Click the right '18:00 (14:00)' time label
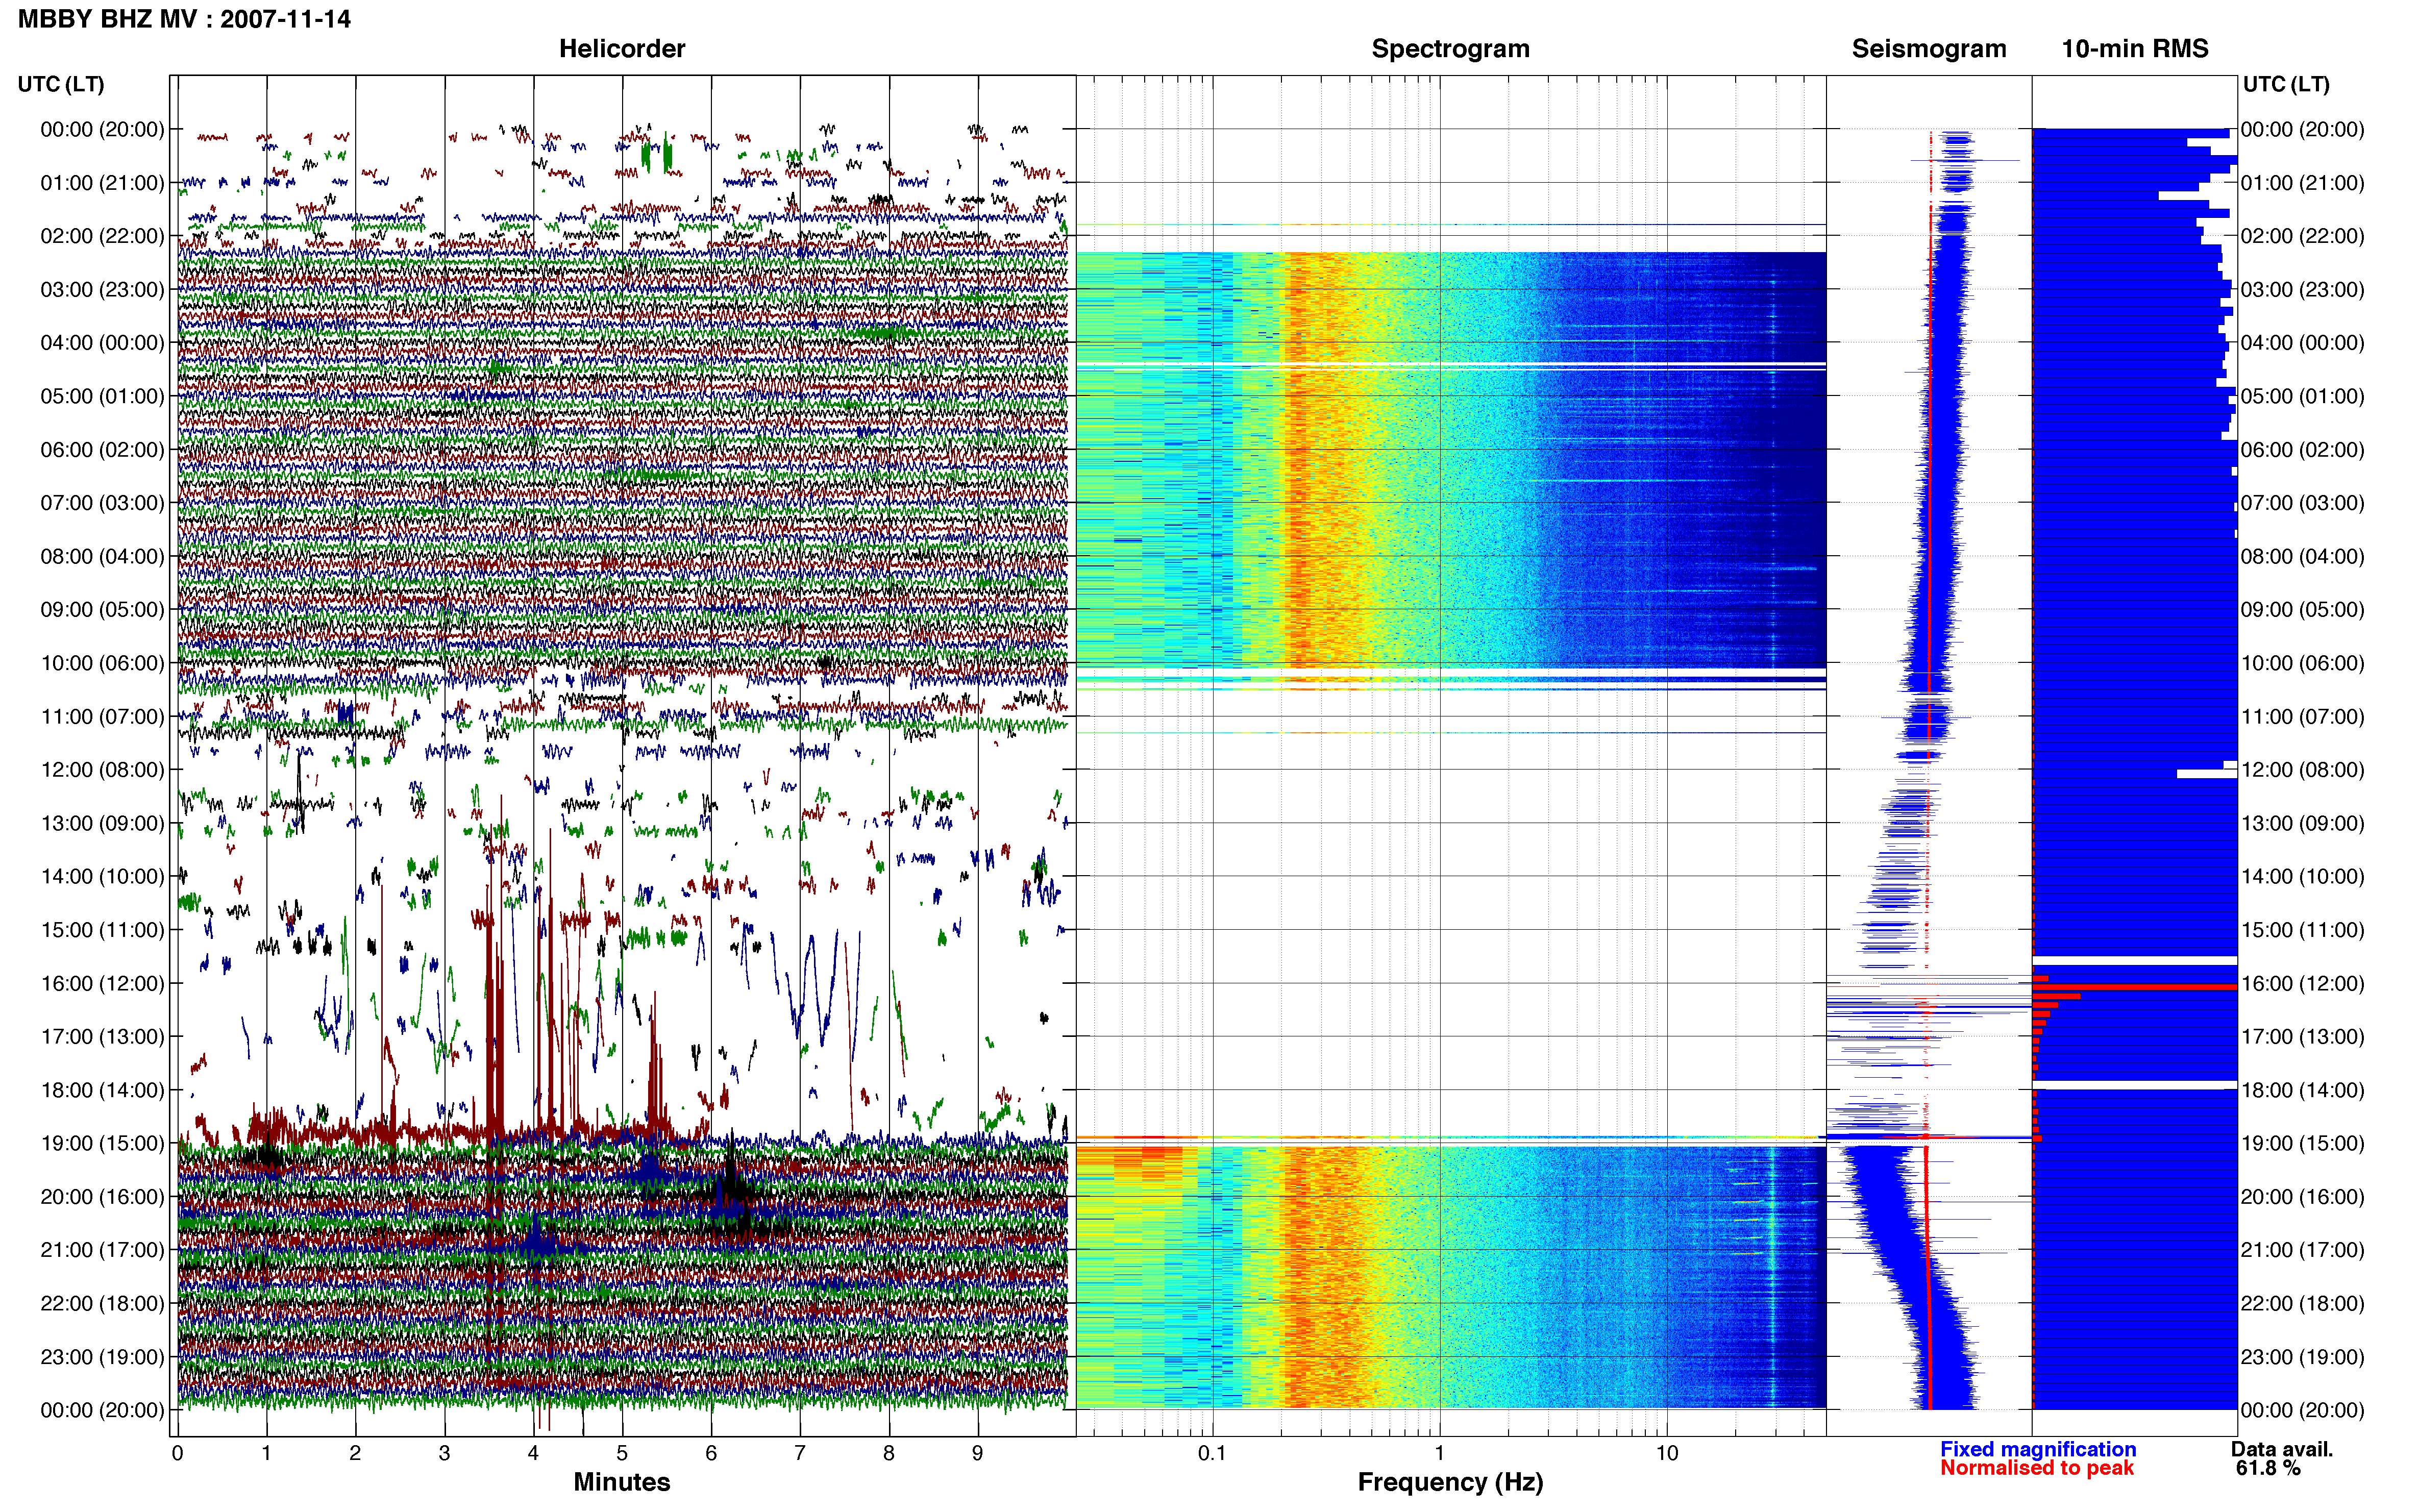 pyautogui.click(x=2302, y=1090)
